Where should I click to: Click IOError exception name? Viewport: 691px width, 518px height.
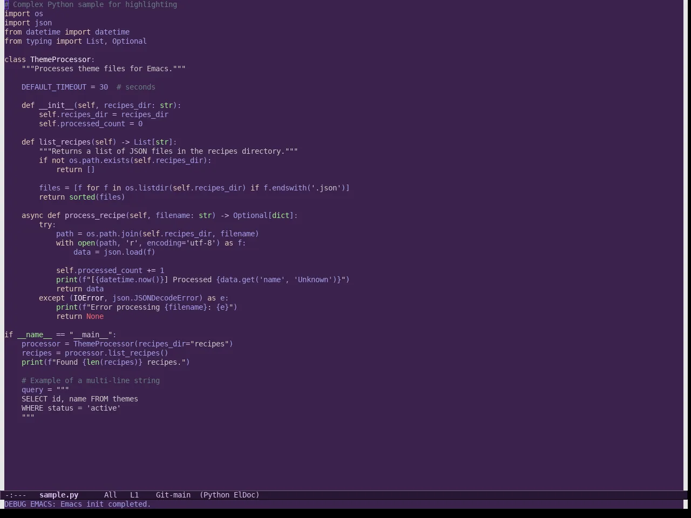pos(89,298)
